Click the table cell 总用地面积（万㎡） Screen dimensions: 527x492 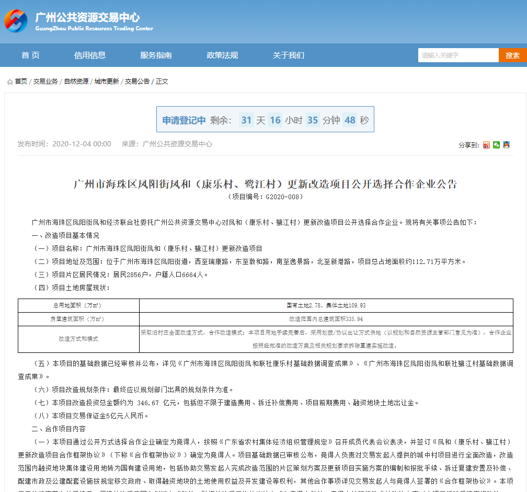pos(78,305)
